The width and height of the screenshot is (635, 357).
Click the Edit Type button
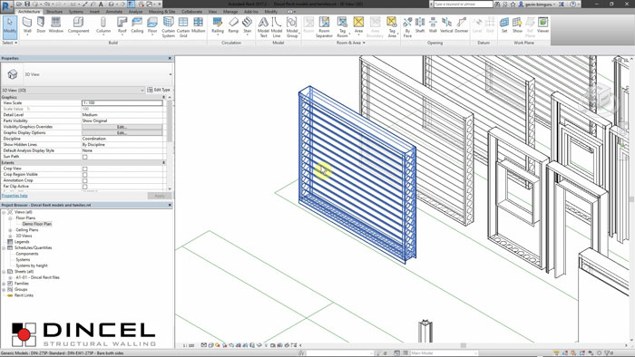click(x=159, y=90)
